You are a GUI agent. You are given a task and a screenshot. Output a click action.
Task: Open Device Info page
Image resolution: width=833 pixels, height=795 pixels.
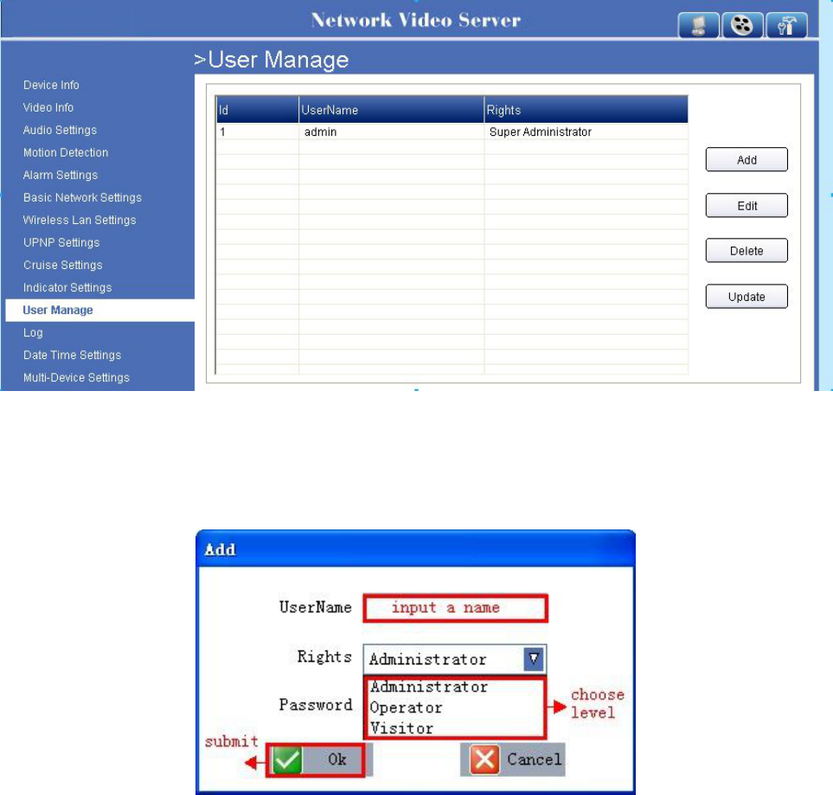coord(51,85)
